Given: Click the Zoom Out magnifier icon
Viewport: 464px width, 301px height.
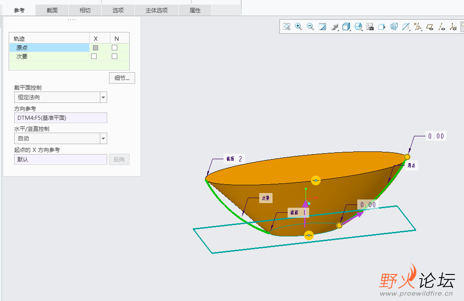Looking at the screenshot, I should click(x=311, y=27).
